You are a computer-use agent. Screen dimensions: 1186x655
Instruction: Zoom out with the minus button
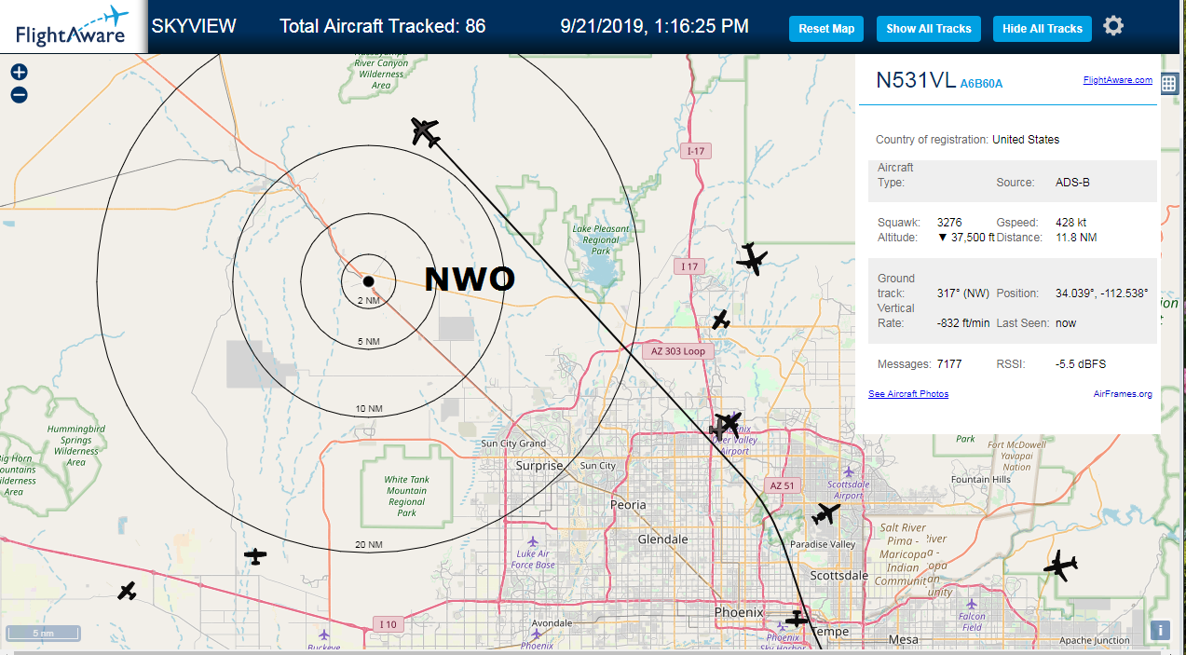tap(19, 95)
